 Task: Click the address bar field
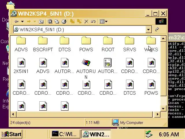79,30
